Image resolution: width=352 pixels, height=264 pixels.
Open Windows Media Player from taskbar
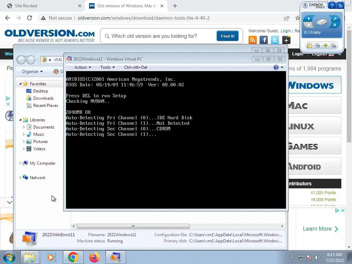click(x=51, y=257)
